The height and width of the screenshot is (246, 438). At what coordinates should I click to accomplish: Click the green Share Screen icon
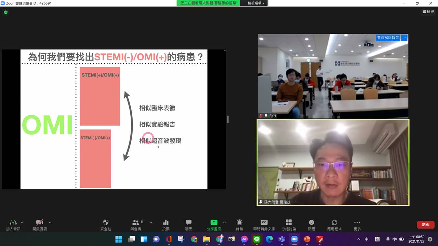tap(213, 222)
